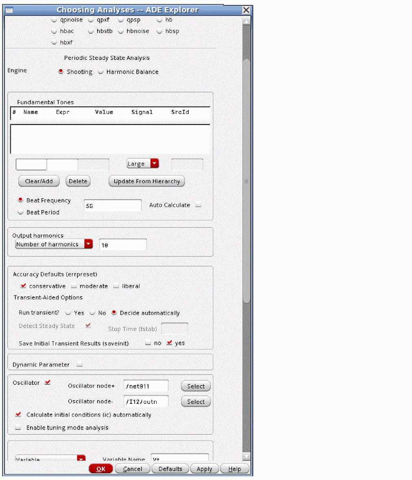Enable the Dynamic Parameter checkbox

point(80,364)
